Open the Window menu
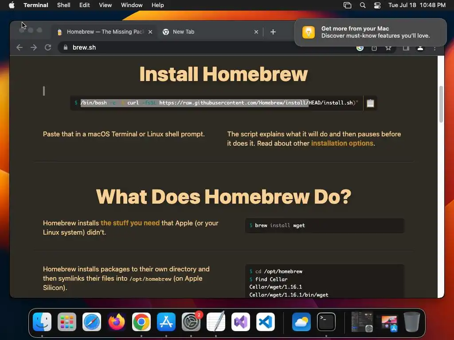 (x=132, y=5)
